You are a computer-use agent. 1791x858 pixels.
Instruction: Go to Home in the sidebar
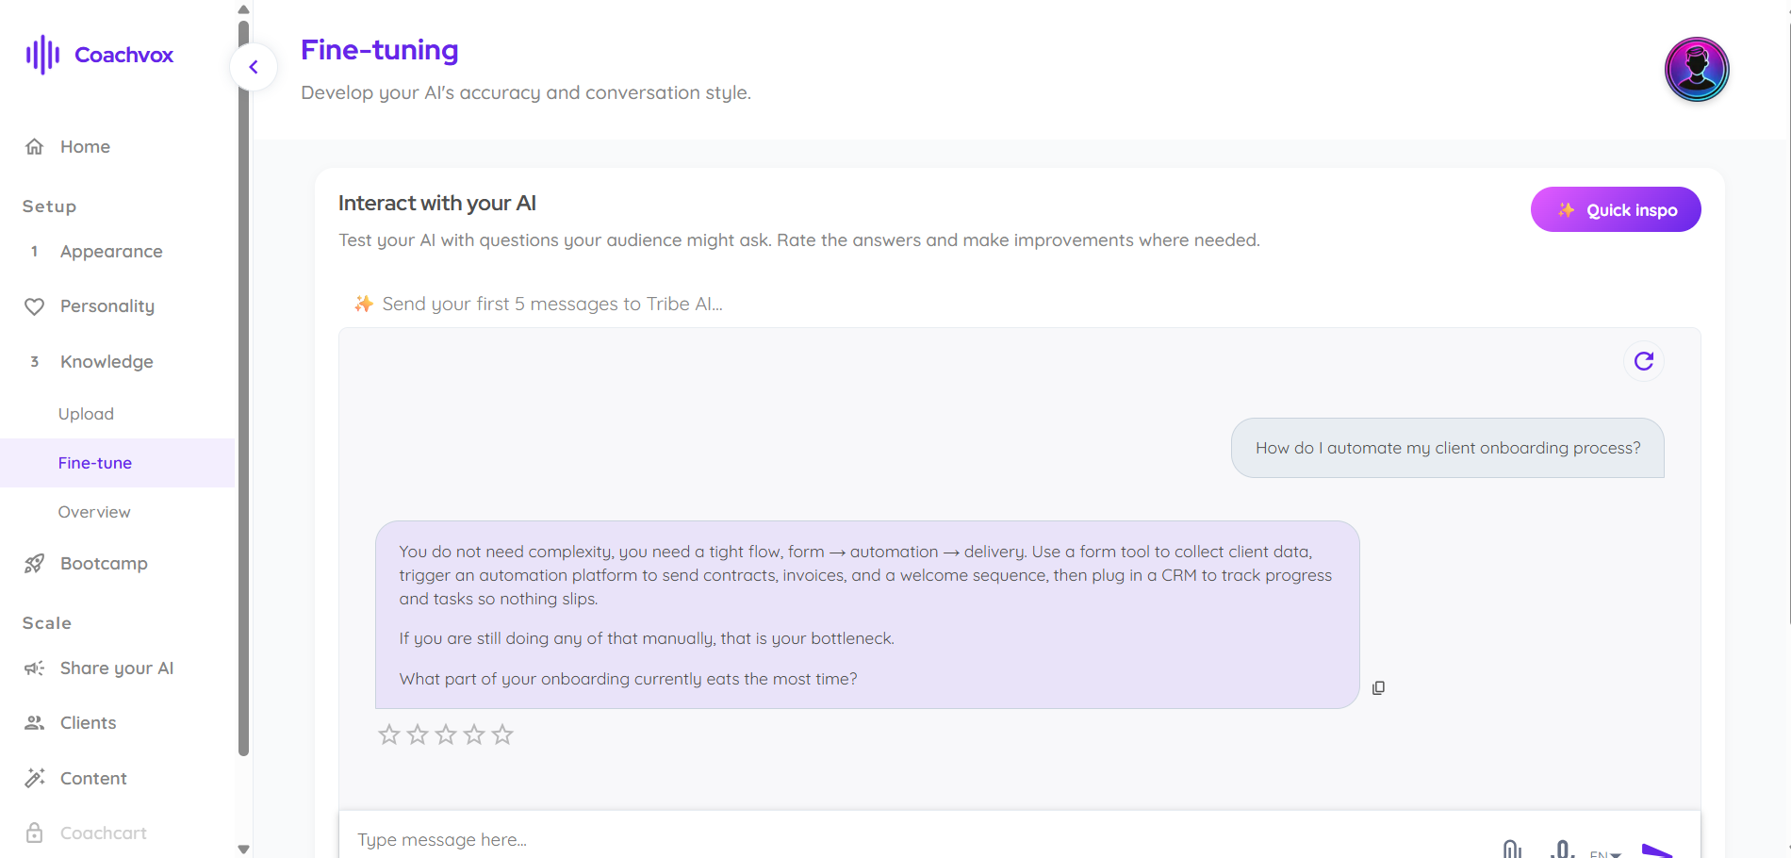tap(85, 146)
